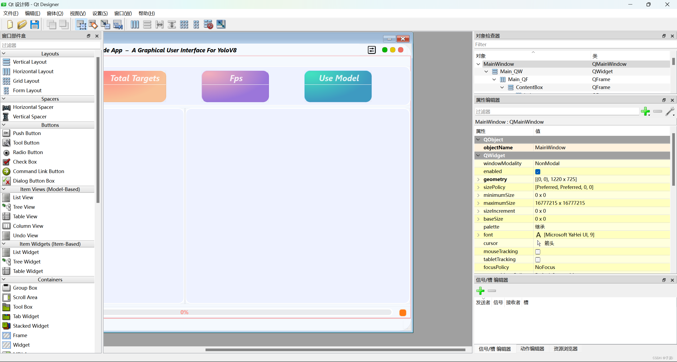Switch to the 资源浏览器 tab
The width and height of the screenshot is (677, 362).
click(565, 349)
